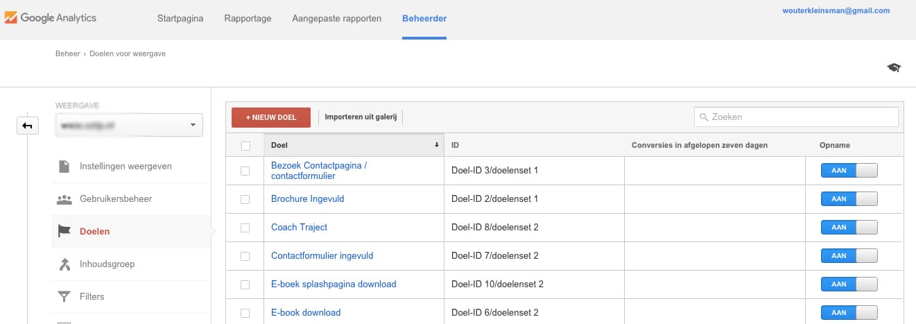This screenshot has width=916, height=324.
Task: Click the 'Doel-ID 2/doelenset 1' cell
Action: coord(534,199)
